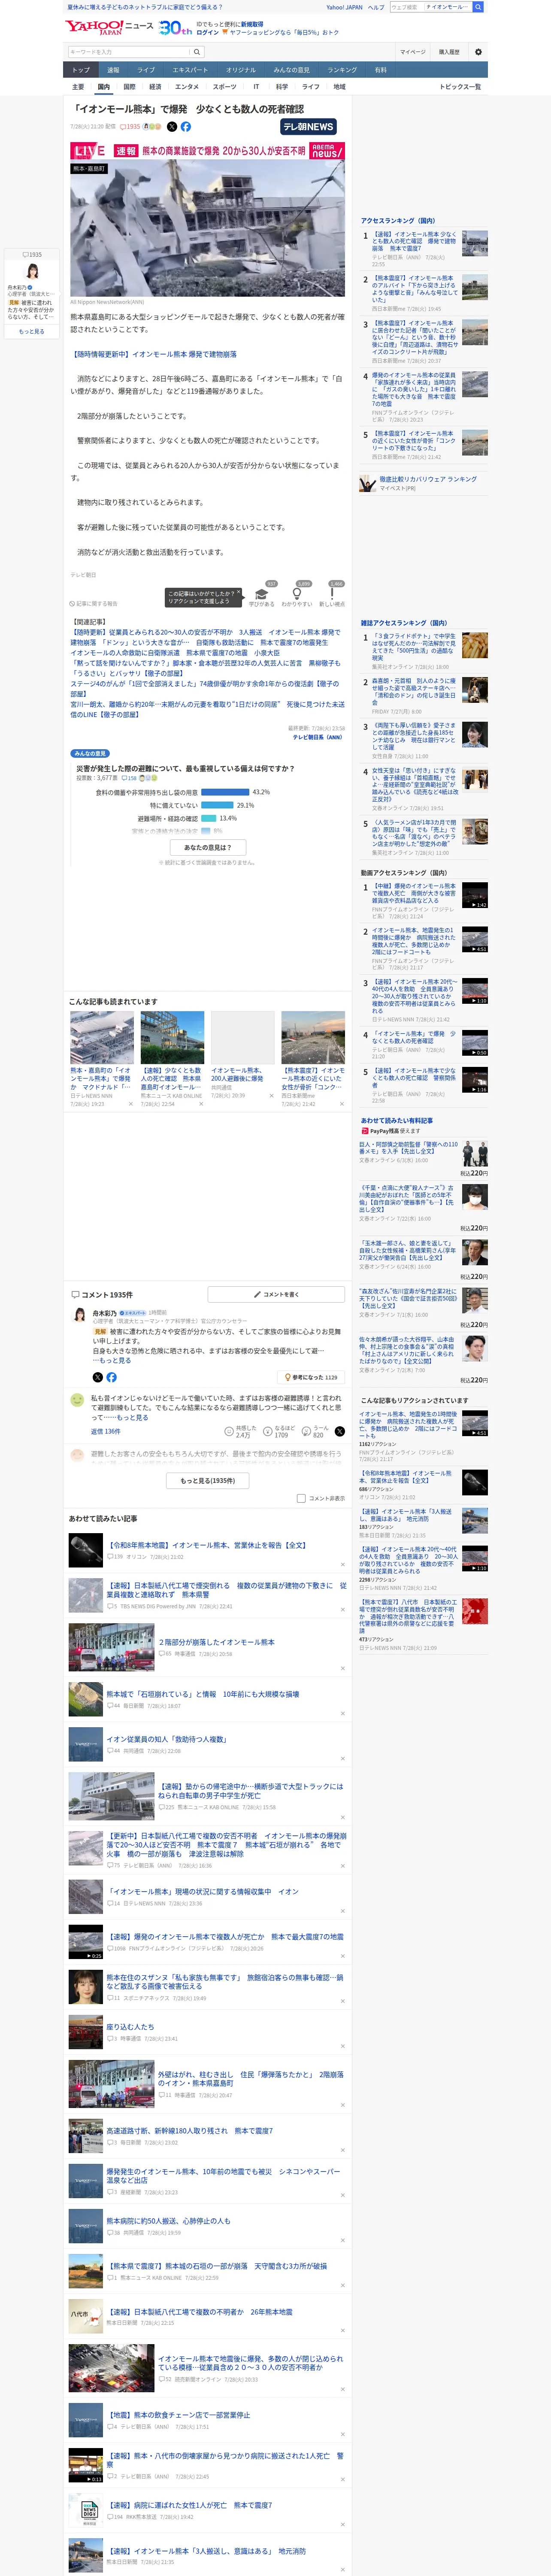Expand もっと見る in the second comment
Screen dimensions: 551x2576
(132, 1417)
